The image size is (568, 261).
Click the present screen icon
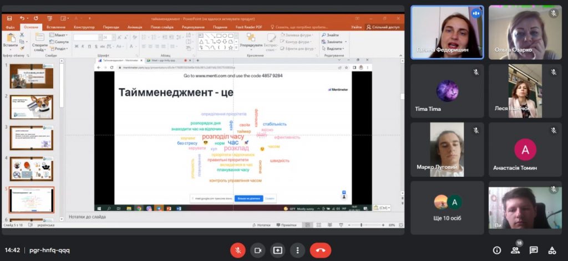point(277,250)
